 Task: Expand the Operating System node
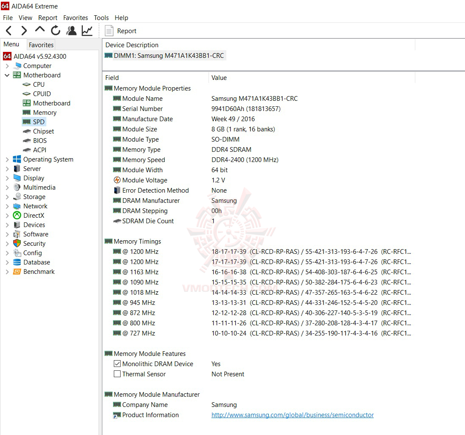(x=7, y=159)
